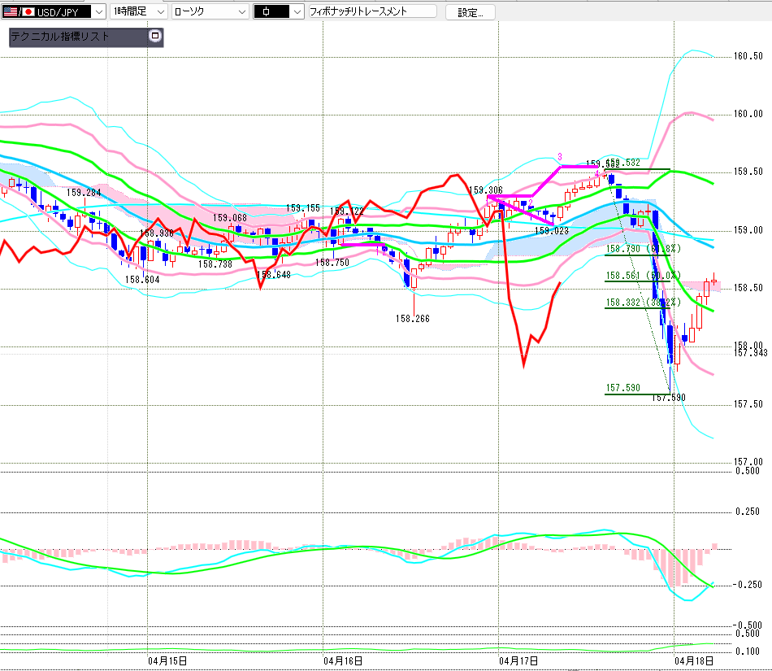The width and height of the screenshot is (772, 671).
Task: Click the 159.532 Fibonacci top level label
Action: click(x=626, y=163)
